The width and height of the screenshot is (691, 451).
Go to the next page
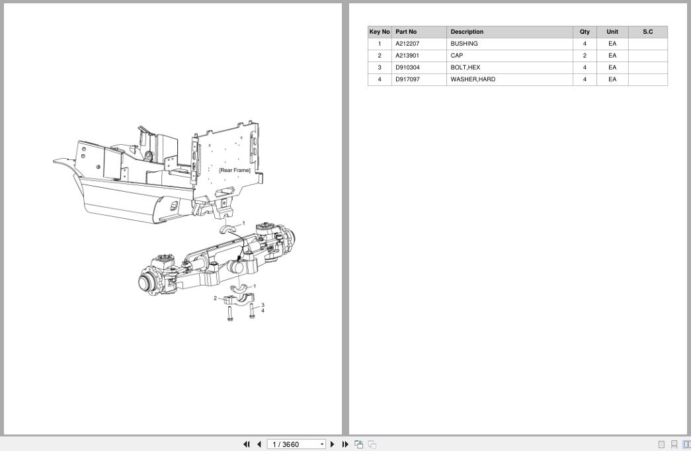click(333, 444)
